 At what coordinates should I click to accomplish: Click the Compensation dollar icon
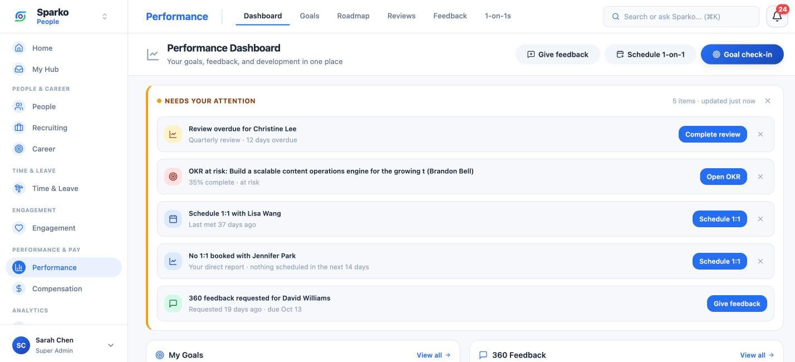(19, 288)
